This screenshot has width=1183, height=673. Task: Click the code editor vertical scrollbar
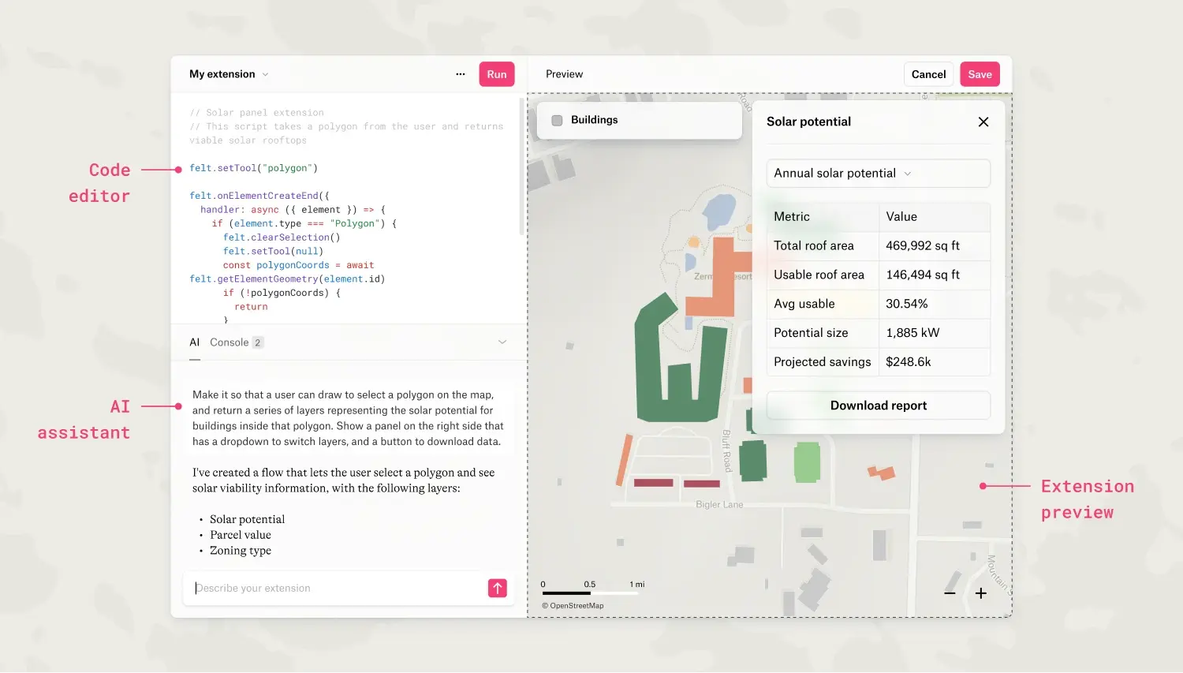pyautogui.click(x=521, y=166)
